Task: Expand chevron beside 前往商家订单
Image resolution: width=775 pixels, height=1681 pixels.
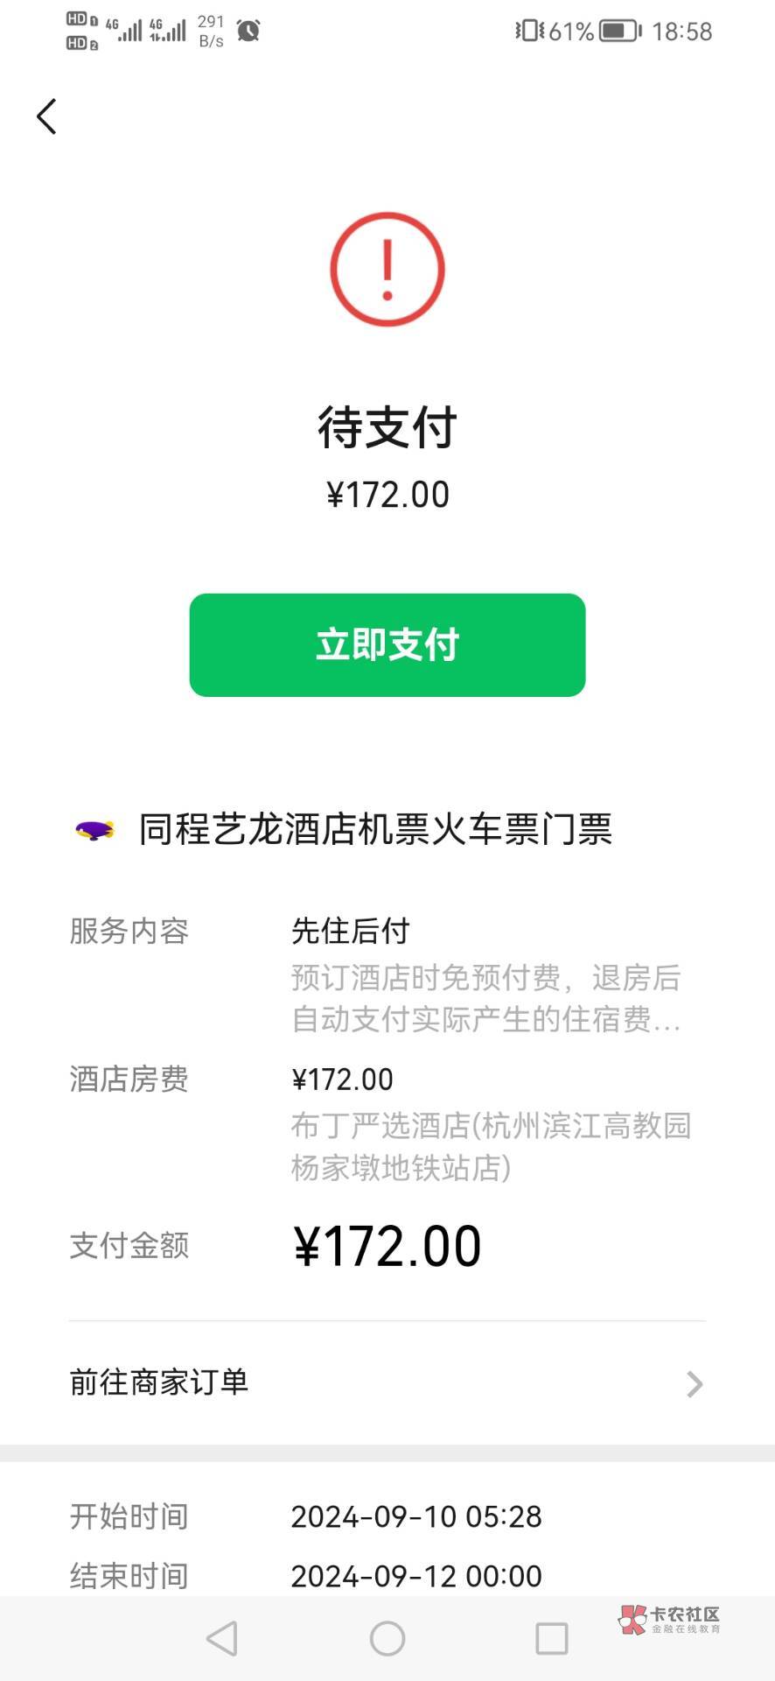Action: (695, 1384)
